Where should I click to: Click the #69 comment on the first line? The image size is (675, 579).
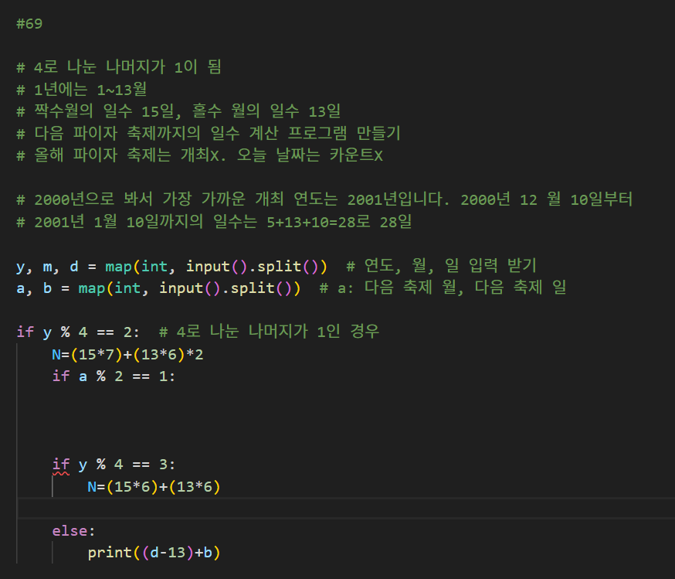(29, 23)
